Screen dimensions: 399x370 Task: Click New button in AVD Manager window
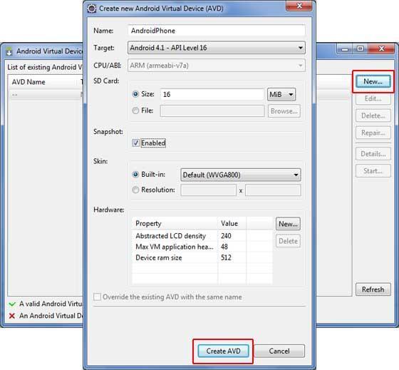pos(373,81)
